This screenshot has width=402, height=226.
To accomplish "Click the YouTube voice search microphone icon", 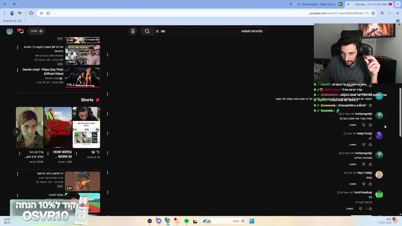I will (133, 31).
